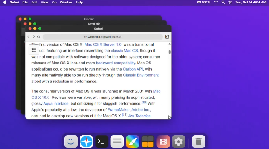Screen dimensions: 269x149
Task: Open the Go menu
Action: [54, 2]
